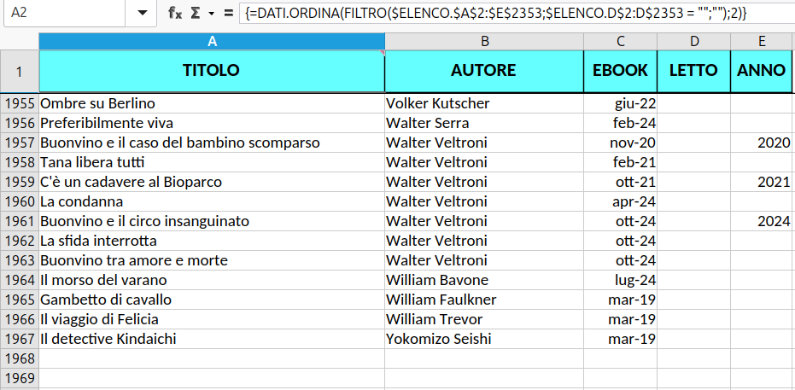Image resolution: width=795 pixels, height=390 pixels.
Task: Select the TITOLO header cell
Action: pyautogui.click(x=212, y=71)
